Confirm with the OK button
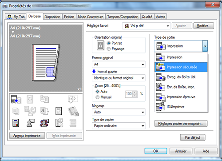This screenshot has width=222, height=161. click(x=156, y=151)
